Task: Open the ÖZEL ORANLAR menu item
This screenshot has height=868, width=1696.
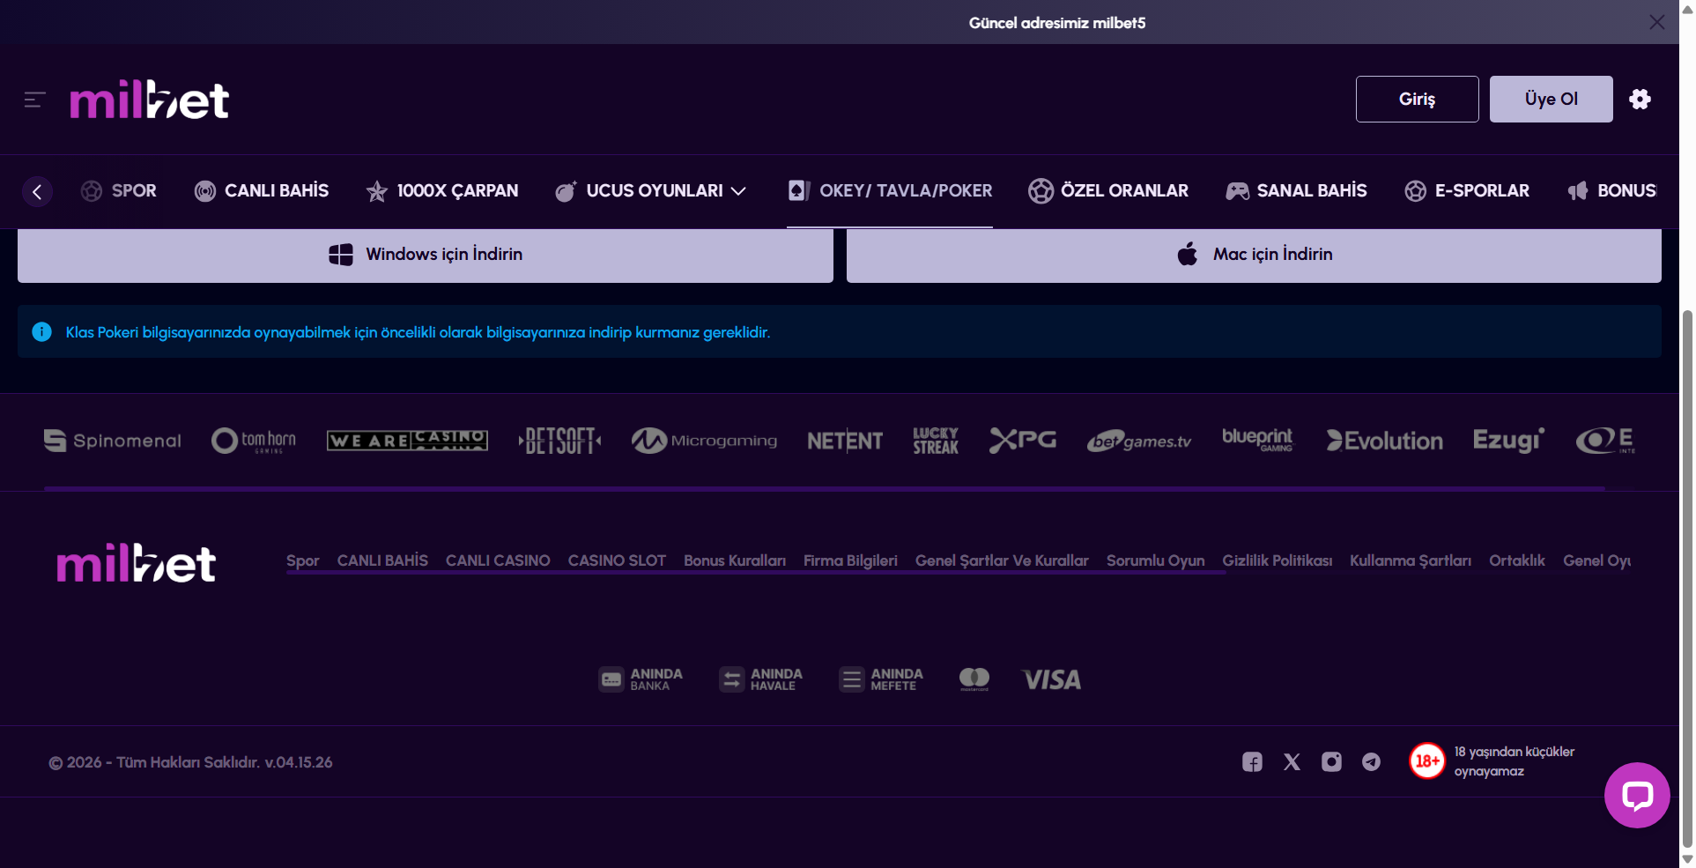Action: [1108, 191]
